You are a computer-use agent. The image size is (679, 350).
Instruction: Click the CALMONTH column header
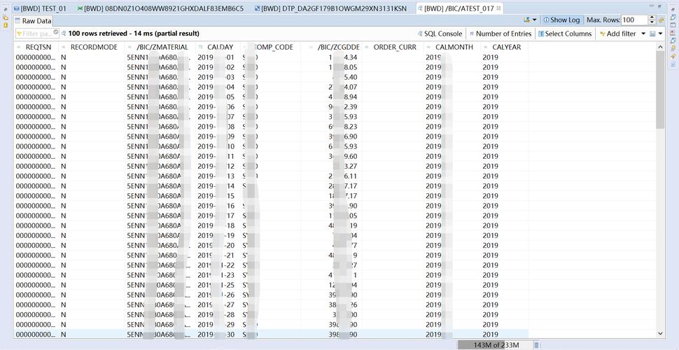(x=452, y=47)
